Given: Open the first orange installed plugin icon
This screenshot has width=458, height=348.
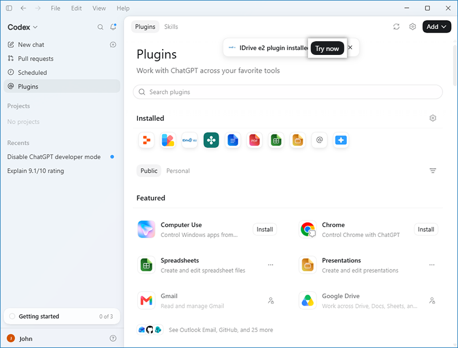Looking at the screenshot, I should (x=147, y=140).
